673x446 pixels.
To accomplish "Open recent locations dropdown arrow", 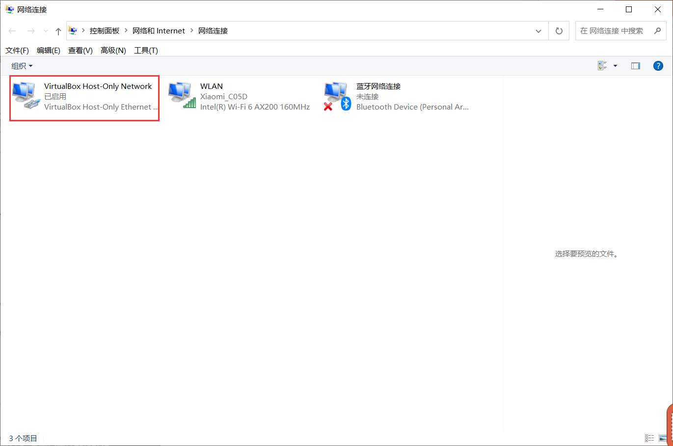I will 46,31.
